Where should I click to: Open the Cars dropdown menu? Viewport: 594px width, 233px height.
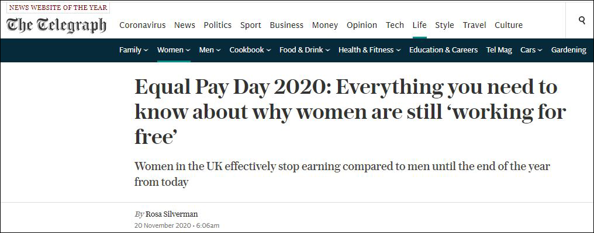(540, 50)
